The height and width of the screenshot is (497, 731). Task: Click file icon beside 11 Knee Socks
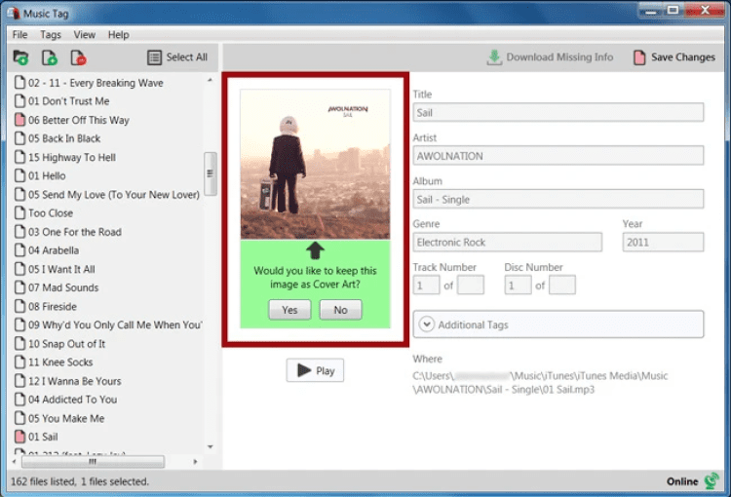(x=19, y=362)
